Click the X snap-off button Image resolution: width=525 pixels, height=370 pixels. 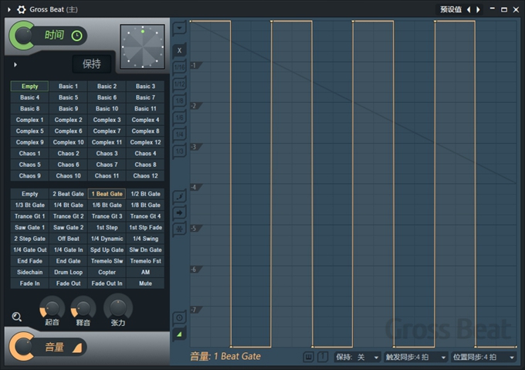coord(179,50)
